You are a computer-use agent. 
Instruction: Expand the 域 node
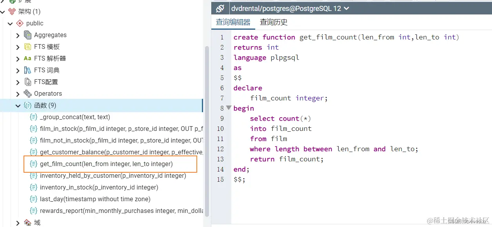18,223
